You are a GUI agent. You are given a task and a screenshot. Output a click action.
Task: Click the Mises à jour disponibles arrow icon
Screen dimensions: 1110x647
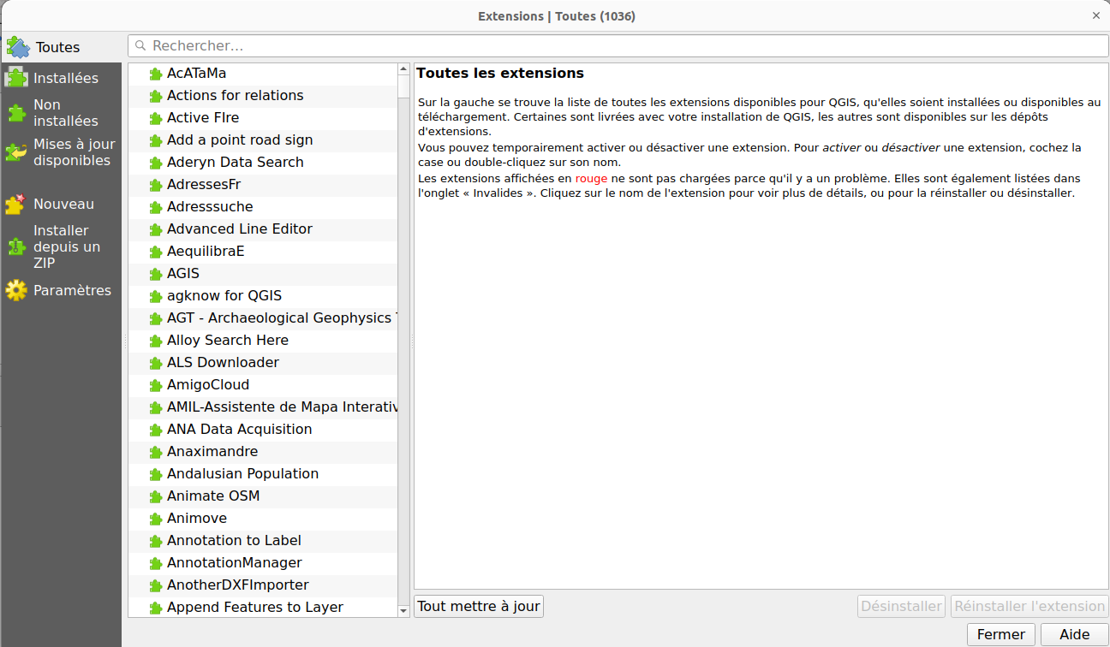pos(17,152)
